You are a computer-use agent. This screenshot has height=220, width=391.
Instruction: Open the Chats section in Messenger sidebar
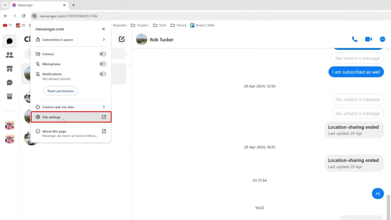pos(9,41)
